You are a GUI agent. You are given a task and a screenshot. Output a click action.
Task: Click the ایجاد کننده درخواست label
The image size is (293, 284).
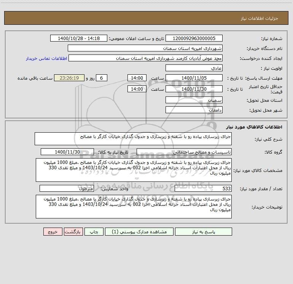pyautogui.click(x=261, y=58)
